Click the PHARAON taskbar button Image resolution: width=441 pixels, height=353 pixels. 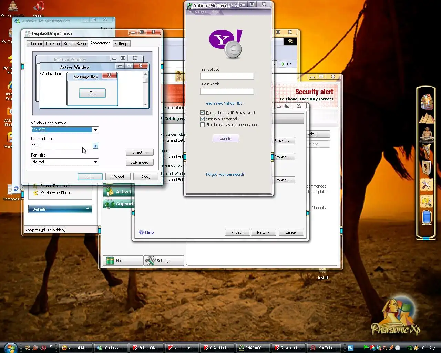[253, 348]
